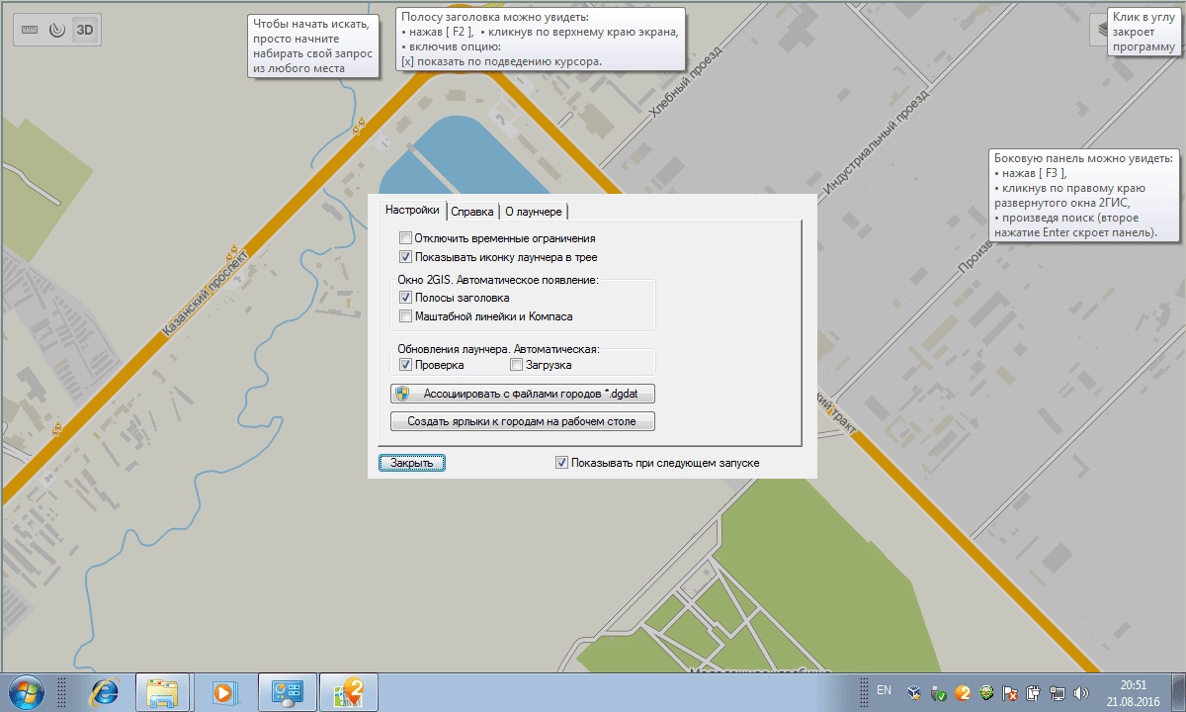This screenshot has width=1186, height=712.
Task: Select the ruler measuring tool
Action: coord(30,30)
